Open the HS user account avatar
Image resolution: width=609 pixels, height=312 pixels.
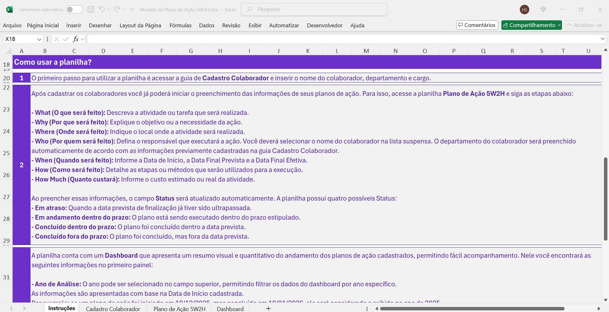525,10
